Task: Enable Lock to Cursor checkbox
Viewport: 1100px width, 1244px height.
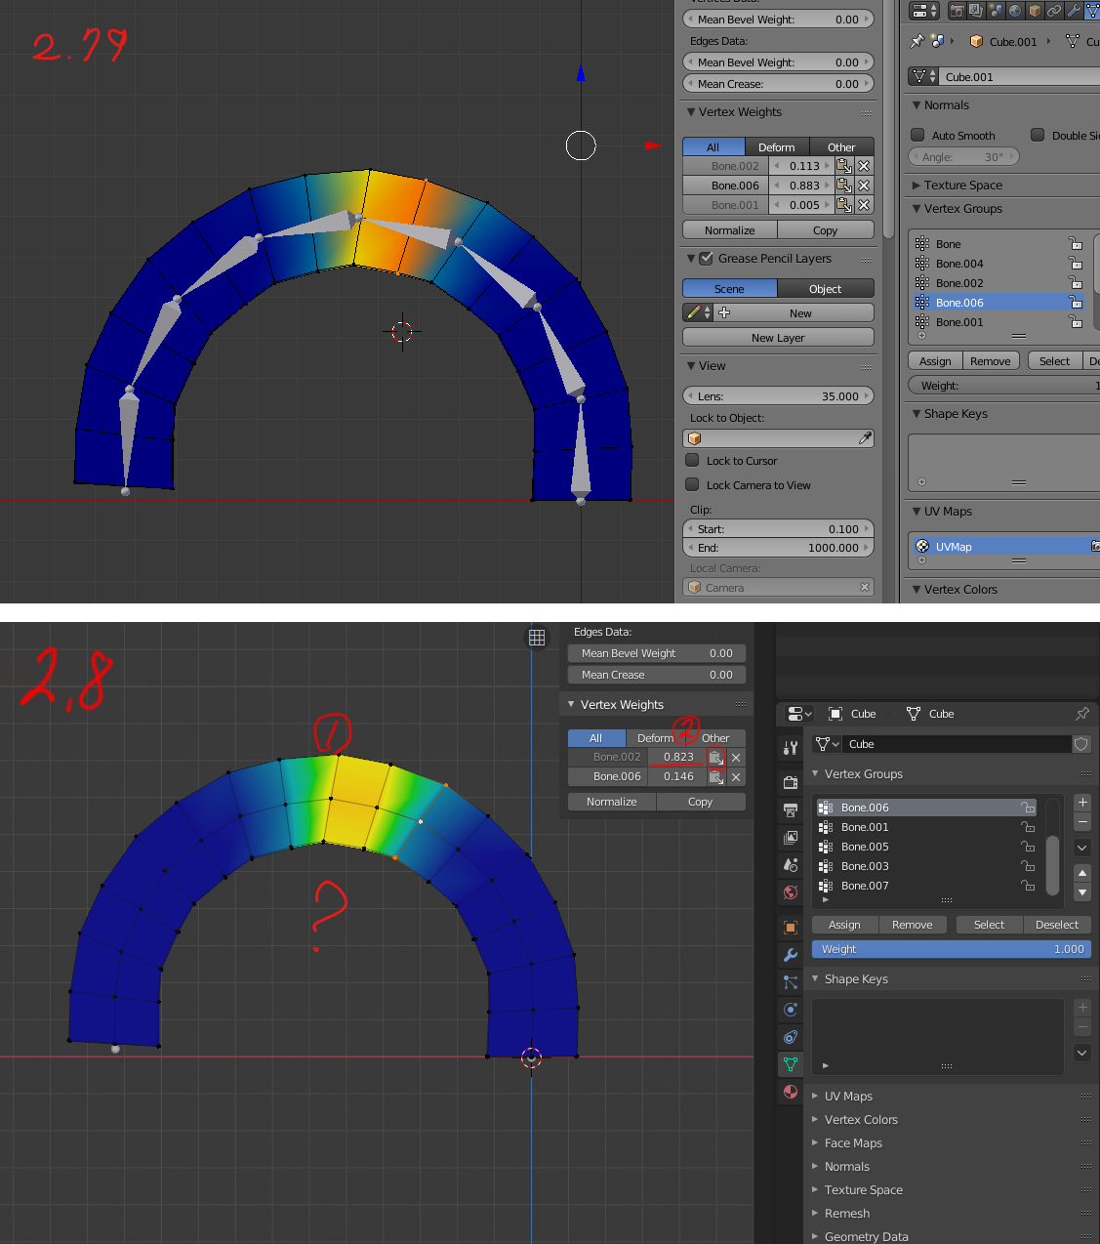Action: (692, 460)
